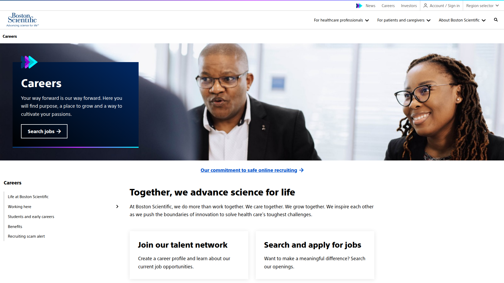Viewport: 504px width, 283px height.
Task: Click the arrow after safe online recruiting link
Action: coord(301,170)
